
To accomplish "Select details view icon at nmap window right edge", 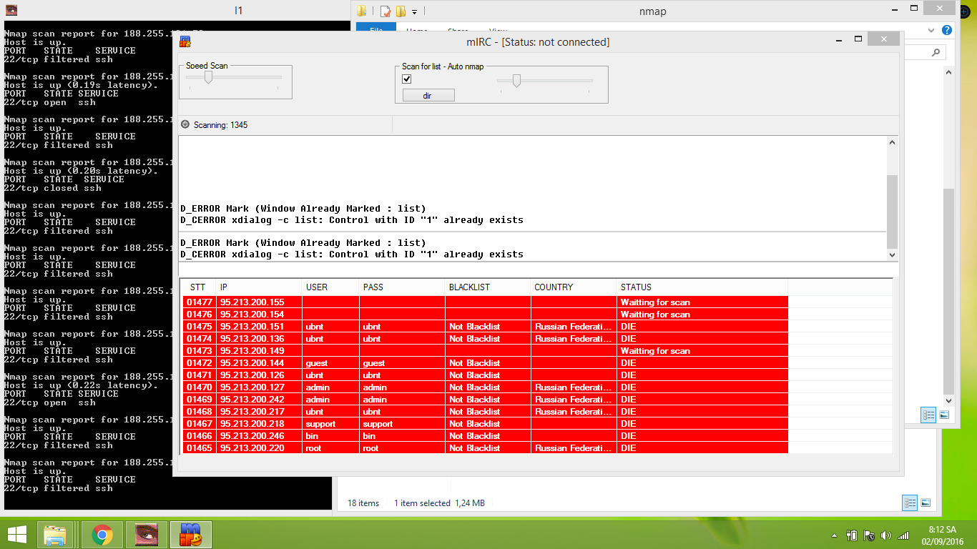I will [x=928, y=415].
